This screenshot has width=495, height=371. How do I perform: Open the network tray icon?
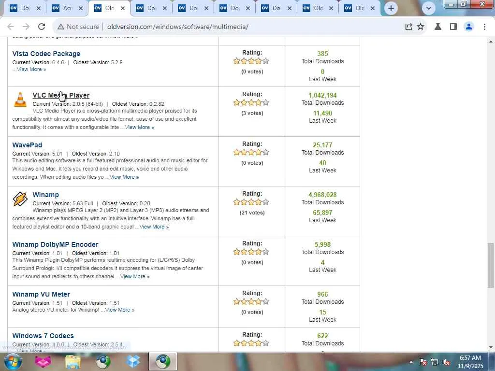[435, 362]
